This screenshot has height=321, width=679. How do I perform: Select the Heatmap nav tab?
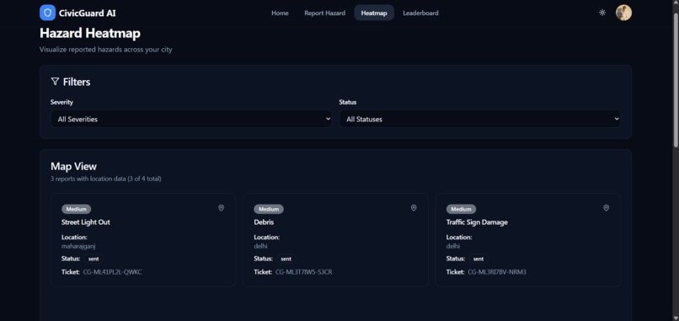tap(374, 13)
